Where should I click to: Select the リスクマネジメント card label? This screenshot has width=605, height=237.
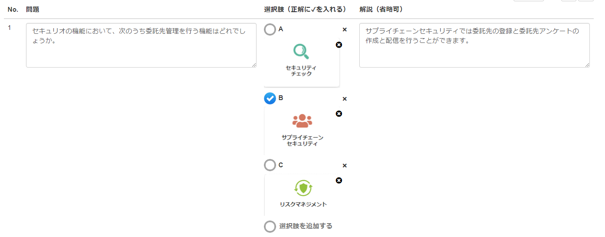pyautogui.click(x=303, y=204)
